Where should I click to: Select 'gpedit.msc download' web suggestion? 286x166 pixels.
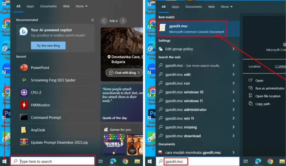[197, 136]
